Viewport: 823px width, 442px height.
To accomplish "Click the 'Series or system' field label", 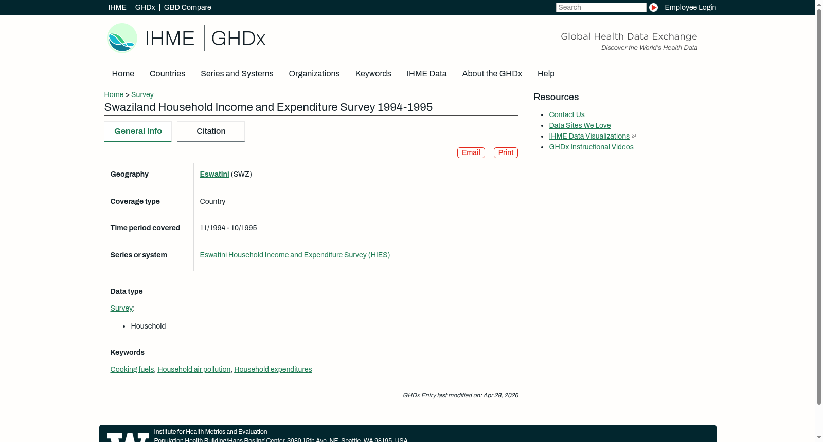I will [x=138, y=255].
